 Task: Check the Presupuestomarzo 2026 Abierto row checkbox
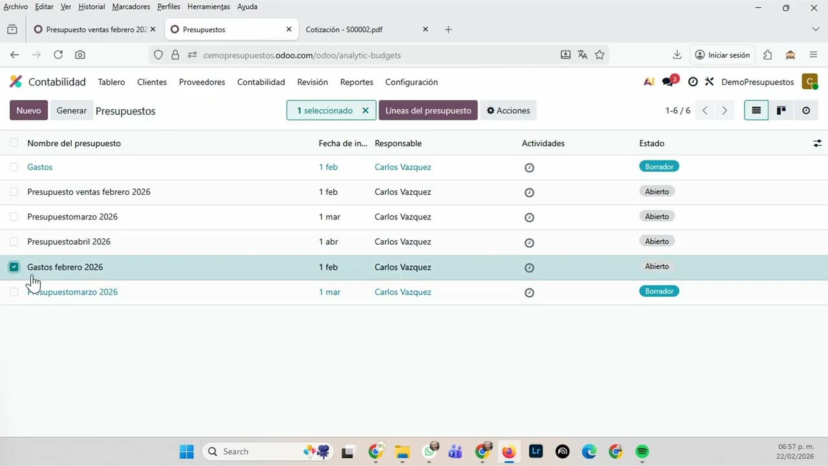14,217
